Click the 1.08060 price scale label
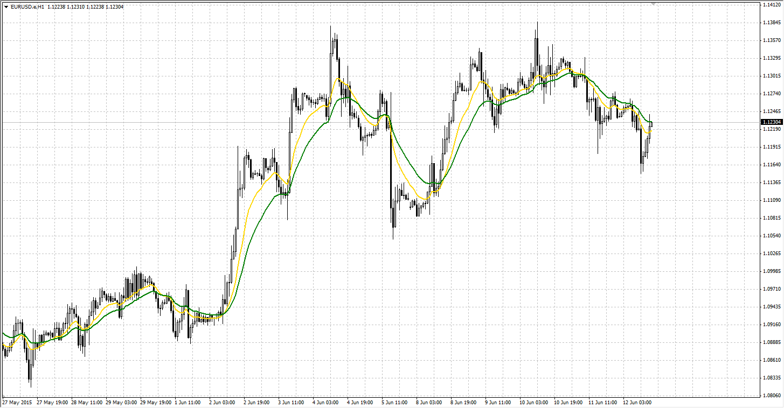 coord(771,396)
